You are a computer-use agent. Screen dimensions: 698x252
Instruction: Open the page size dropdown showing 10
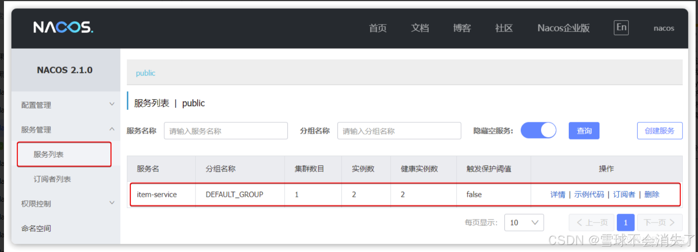pyautogui.click(x=524, y=223)
